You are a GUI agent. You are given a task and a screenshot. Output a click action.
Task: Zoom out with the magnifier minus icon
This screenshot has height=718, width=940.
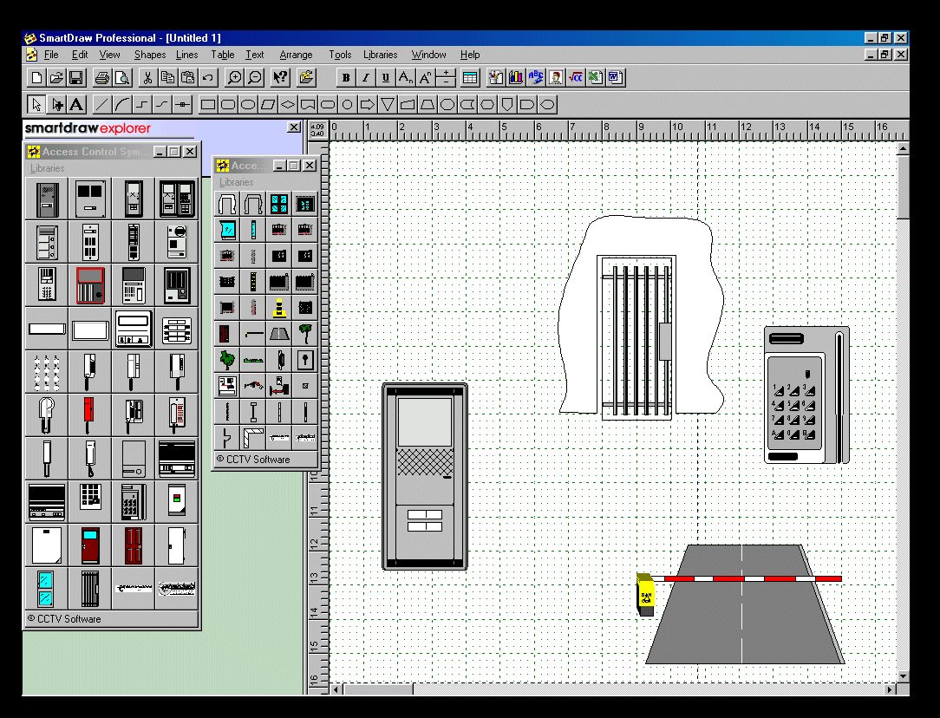coord(255,77)
